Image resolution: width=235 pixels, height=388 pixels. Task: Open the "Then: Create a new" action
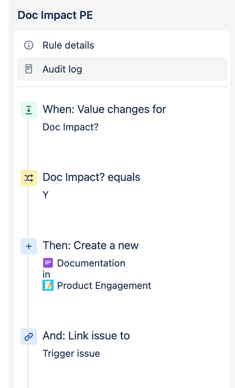tap(91, 245)
